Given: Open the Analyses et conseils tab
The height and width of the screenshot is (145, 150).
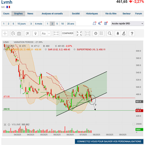Looking at the screenshot, I should click(x=52, y=14).
